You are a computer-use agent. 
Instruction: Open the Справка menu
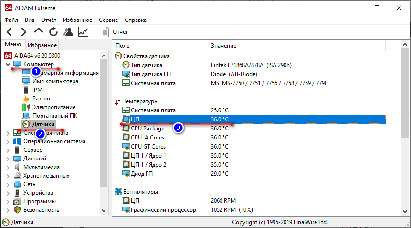(x=136, y=20)
